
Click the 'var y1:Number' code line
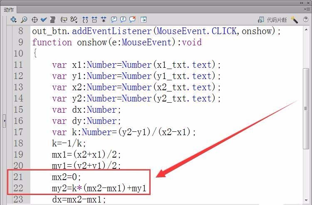[136, 76]
